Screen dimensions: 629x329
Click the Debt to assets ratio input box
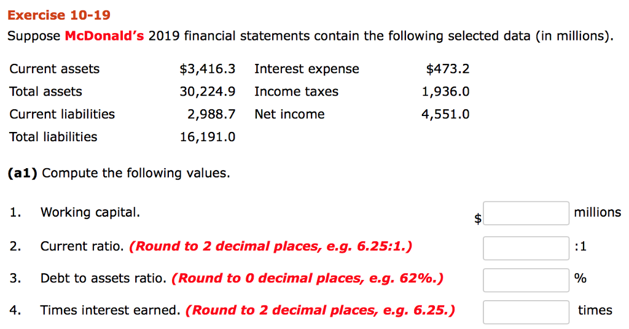pyautogui.click(x=526, y=280)
